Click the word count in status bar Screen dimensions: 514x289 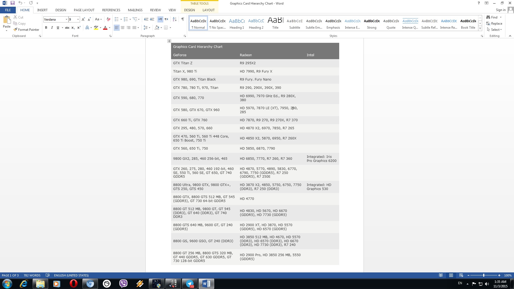tap(32, 275)
